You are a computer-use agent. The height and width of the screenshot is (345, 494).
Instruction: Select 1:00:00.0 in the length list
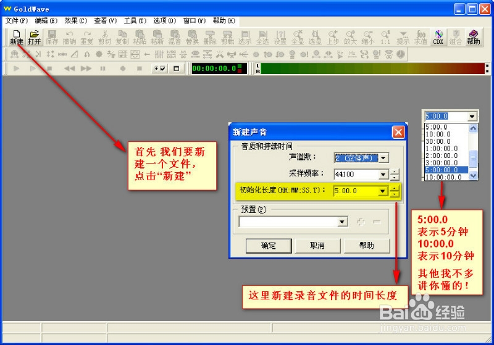coord(446,148)
